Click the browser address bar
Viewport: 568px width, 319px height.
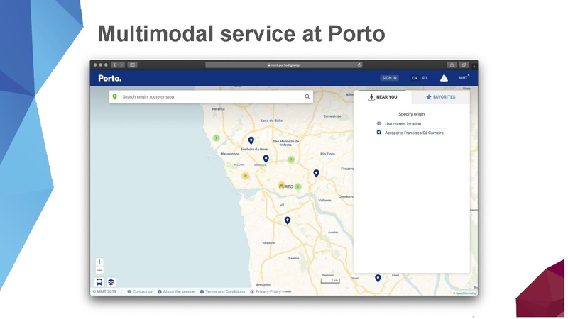(283, 65)
